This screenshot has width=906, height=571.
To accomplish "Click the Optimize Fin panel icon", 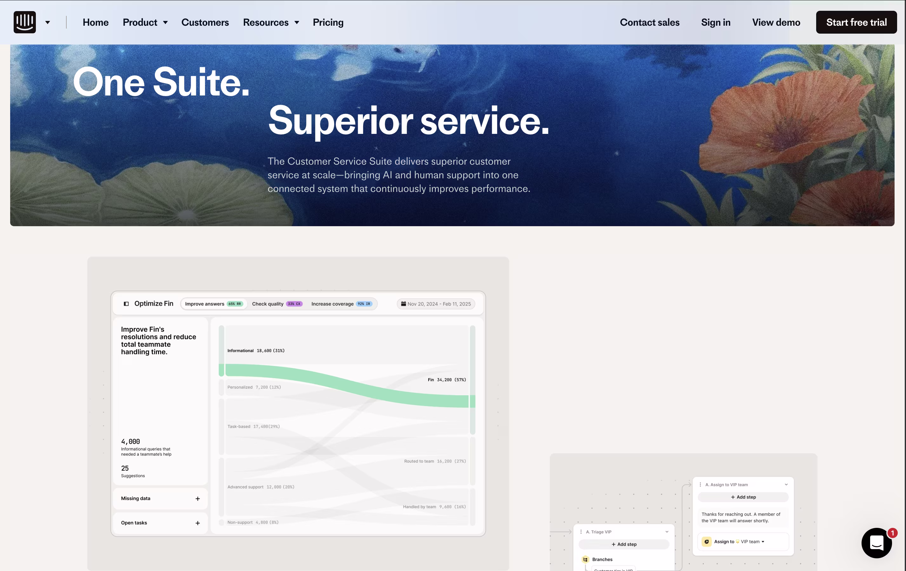I will [x=126, y=304].
